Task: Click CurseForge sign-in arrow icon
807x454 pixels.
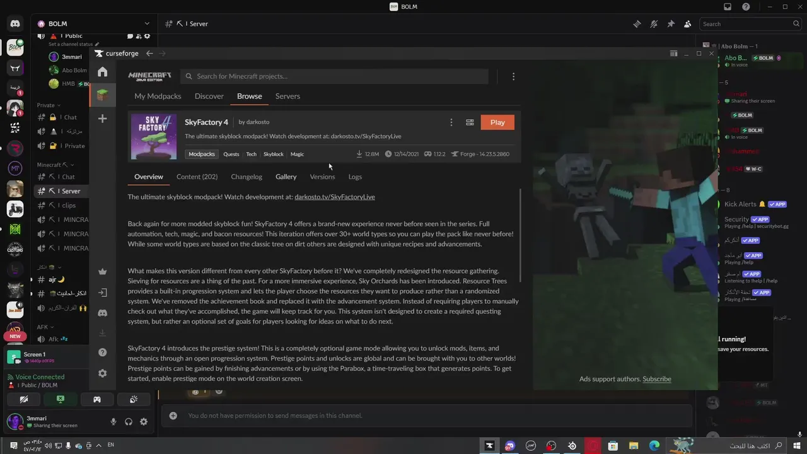Action: coord(103,293)
